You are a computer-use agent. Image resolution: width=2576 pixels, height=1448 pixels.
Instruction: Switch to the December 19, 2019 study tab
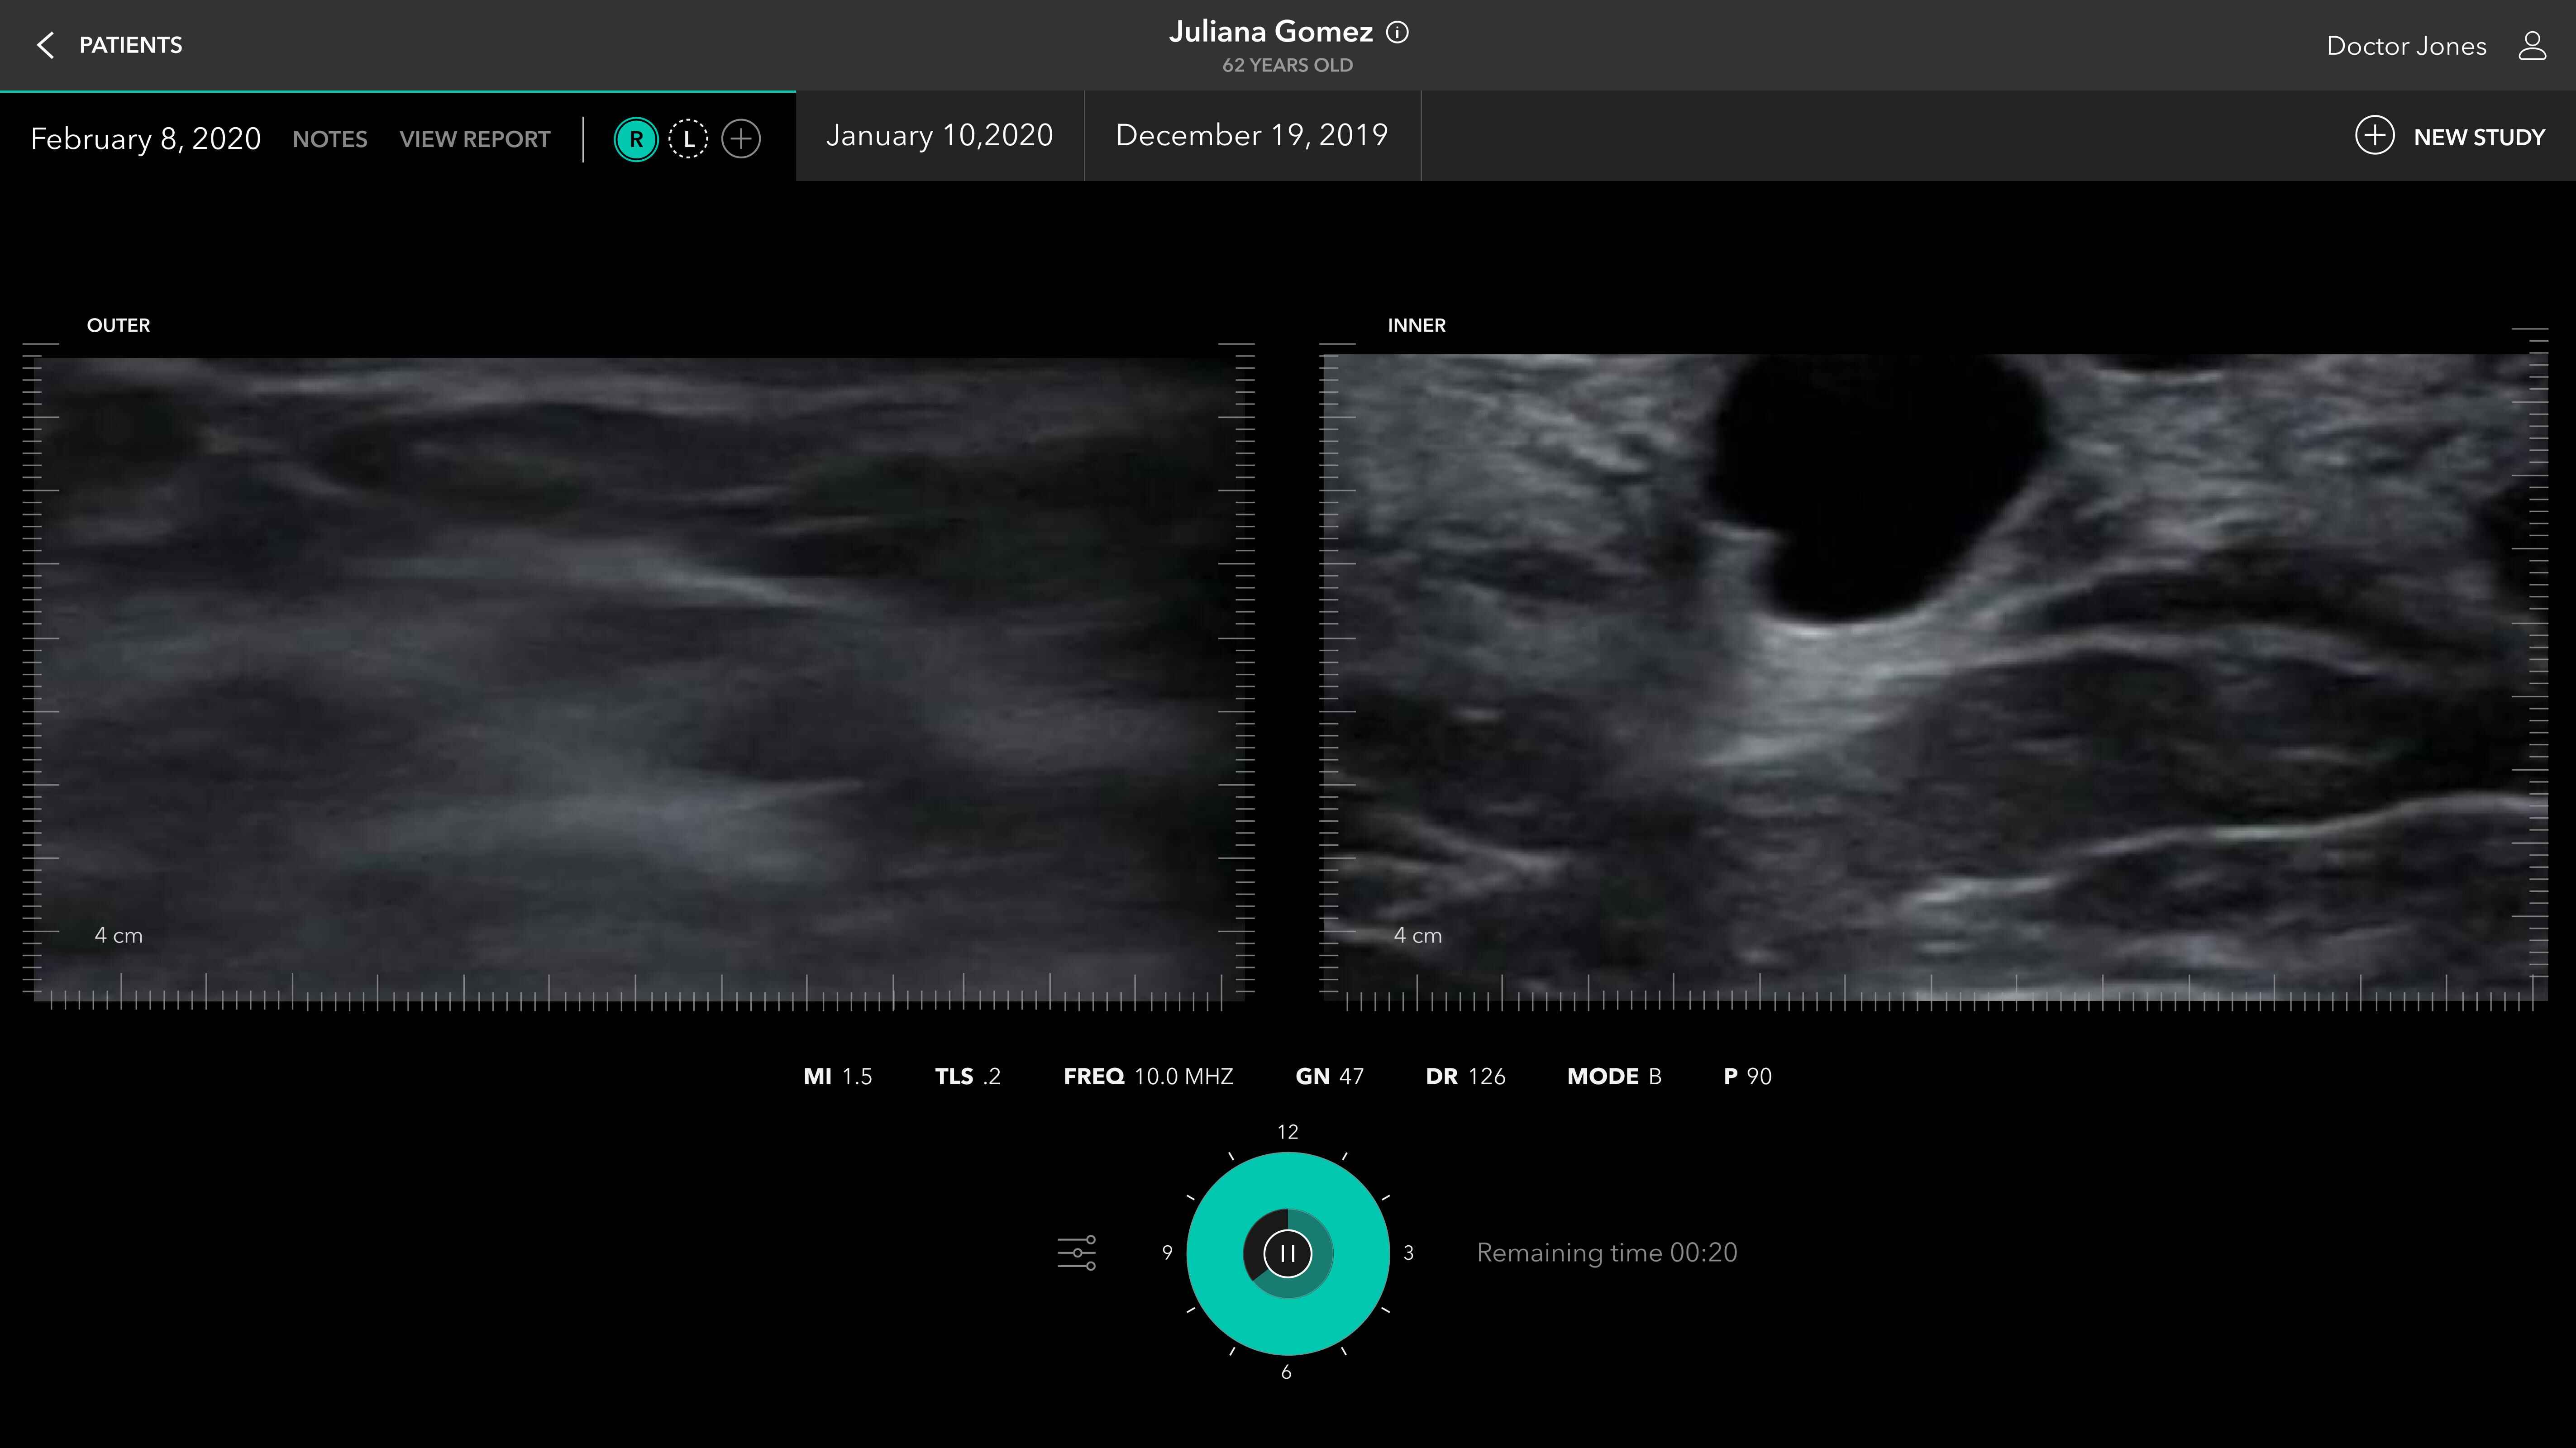pos(1251,136)
